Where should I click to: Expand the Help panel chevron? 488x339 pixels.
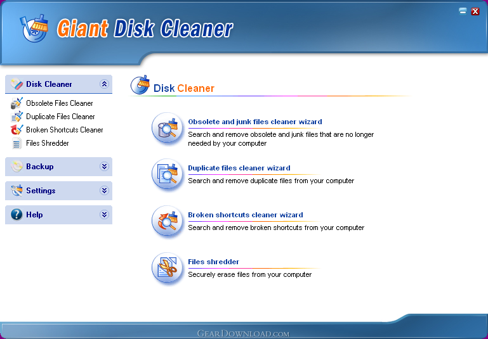point(104,214)
